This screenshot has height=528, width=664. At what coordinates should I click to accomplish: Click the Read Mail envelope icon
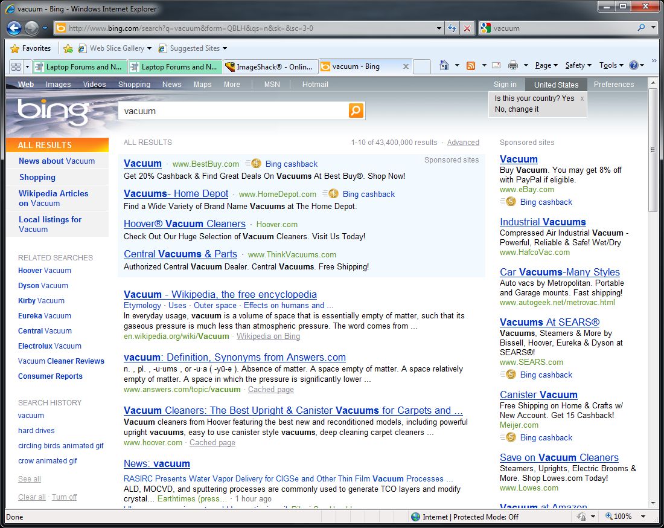496,65
